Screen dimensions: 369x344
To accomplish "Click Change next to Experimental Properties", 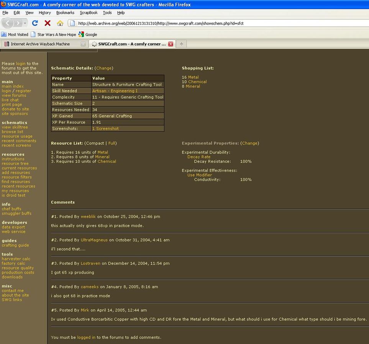I will (249, 143).
